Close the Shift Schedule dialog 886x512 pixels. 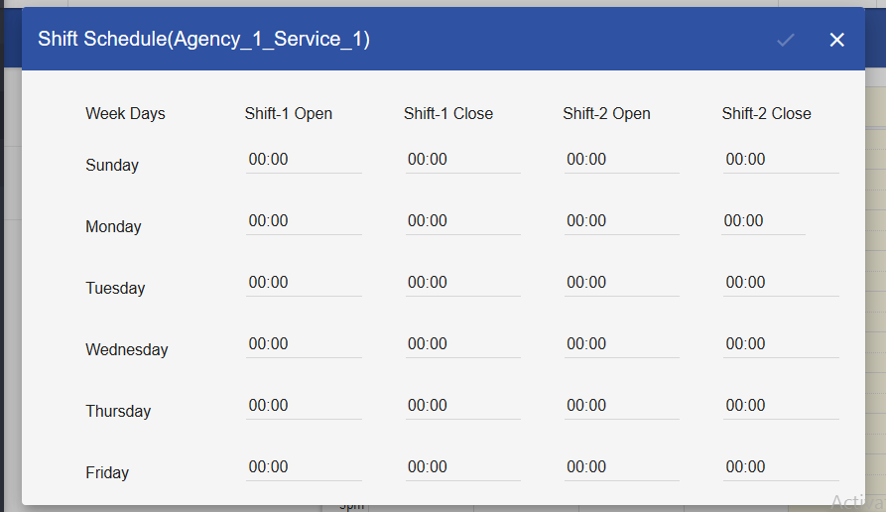click(836, 40)
